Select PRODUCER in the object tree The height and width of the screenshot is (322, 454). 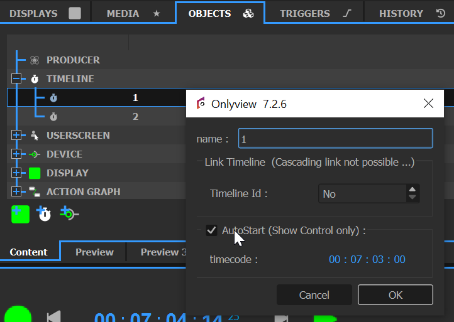pos(73,60)
